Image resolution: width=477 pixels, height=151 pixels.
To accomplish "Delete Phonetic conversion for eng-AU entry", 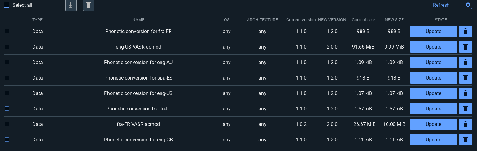I will (x=465, y=62).
